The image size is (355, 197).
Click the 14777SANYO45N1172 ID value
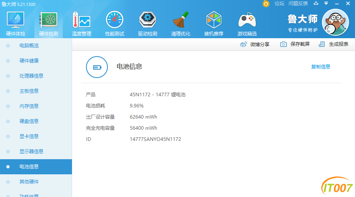155,139
